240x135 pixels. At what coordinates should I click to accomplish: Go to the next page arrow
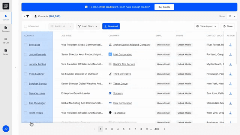click(x=165, y=129)
